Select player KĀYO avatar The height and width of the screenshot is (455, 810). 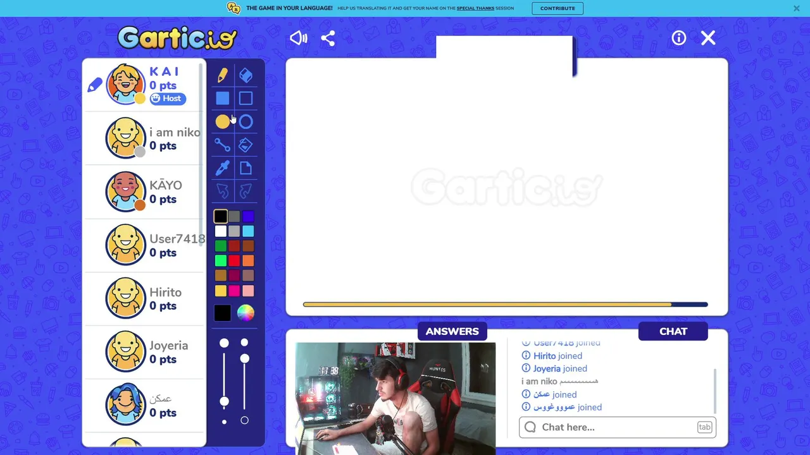125,191
